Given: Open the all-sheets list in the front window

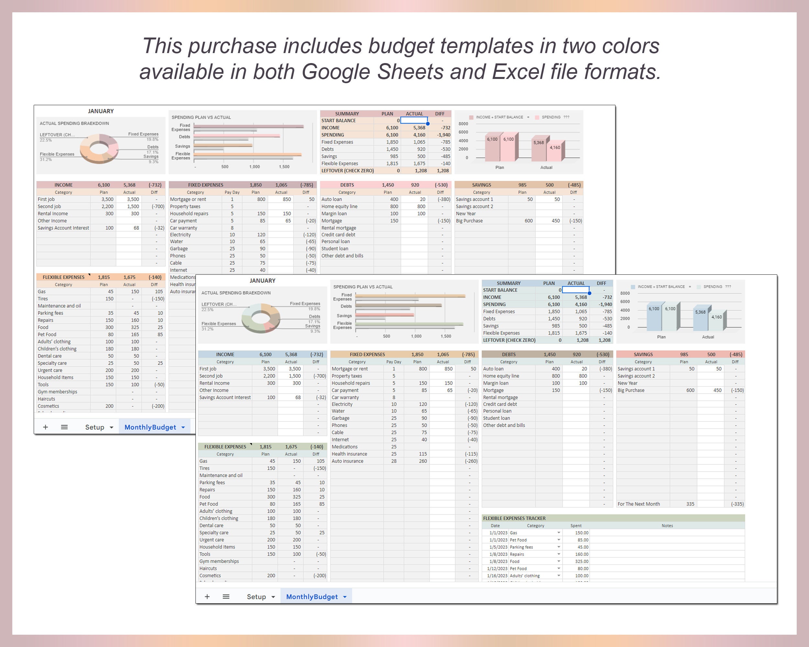Looking at the screenshot, I should tap(226, 597).
